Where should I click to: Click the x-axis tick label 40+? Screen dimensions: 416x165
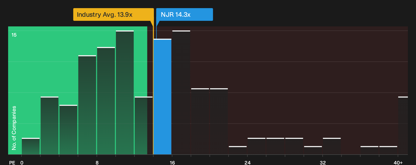(398, 163)
